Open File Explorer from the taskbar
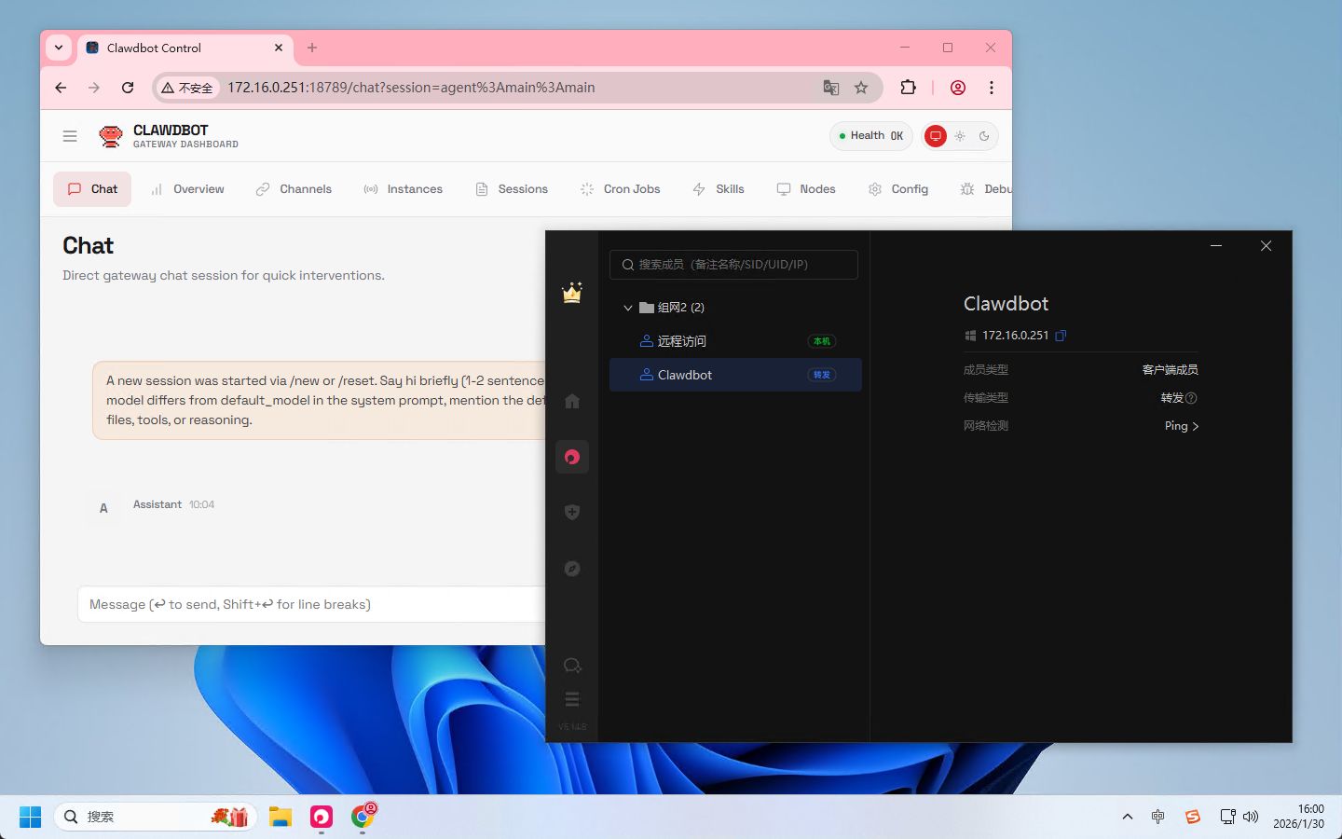 (281, 817)
